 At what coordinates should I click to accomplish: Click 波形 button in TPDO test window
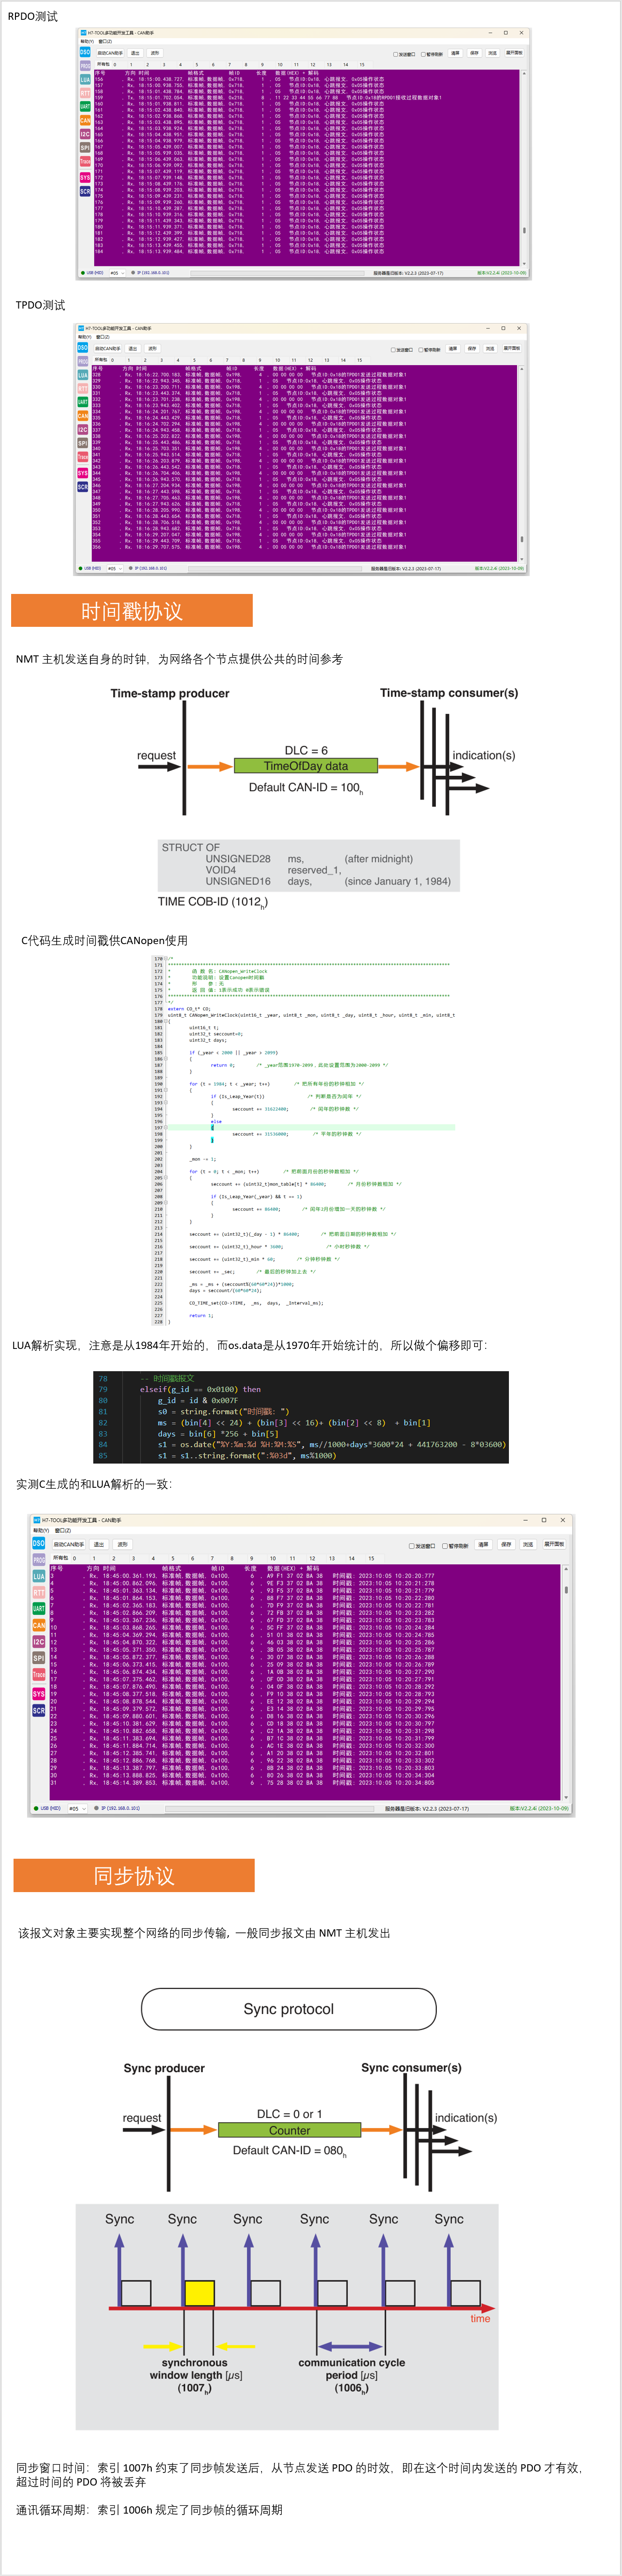pos(152,349)
